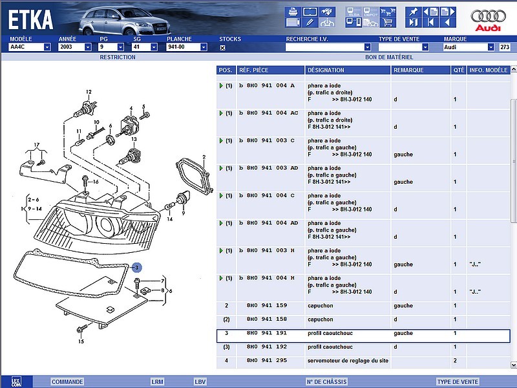Click the pushpin icon
The height and width of the screenshot is (388, 517).
414,12
